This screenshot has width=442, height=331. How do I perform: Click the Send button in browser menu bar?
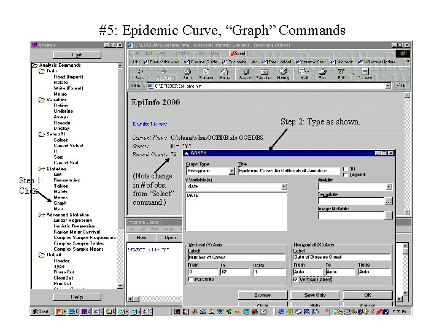[x=238, y=53]
